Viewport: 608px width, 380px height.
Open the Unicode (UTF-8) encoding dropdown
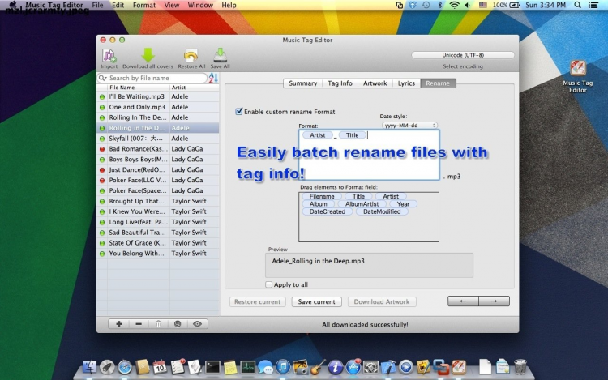coord(463,55)
